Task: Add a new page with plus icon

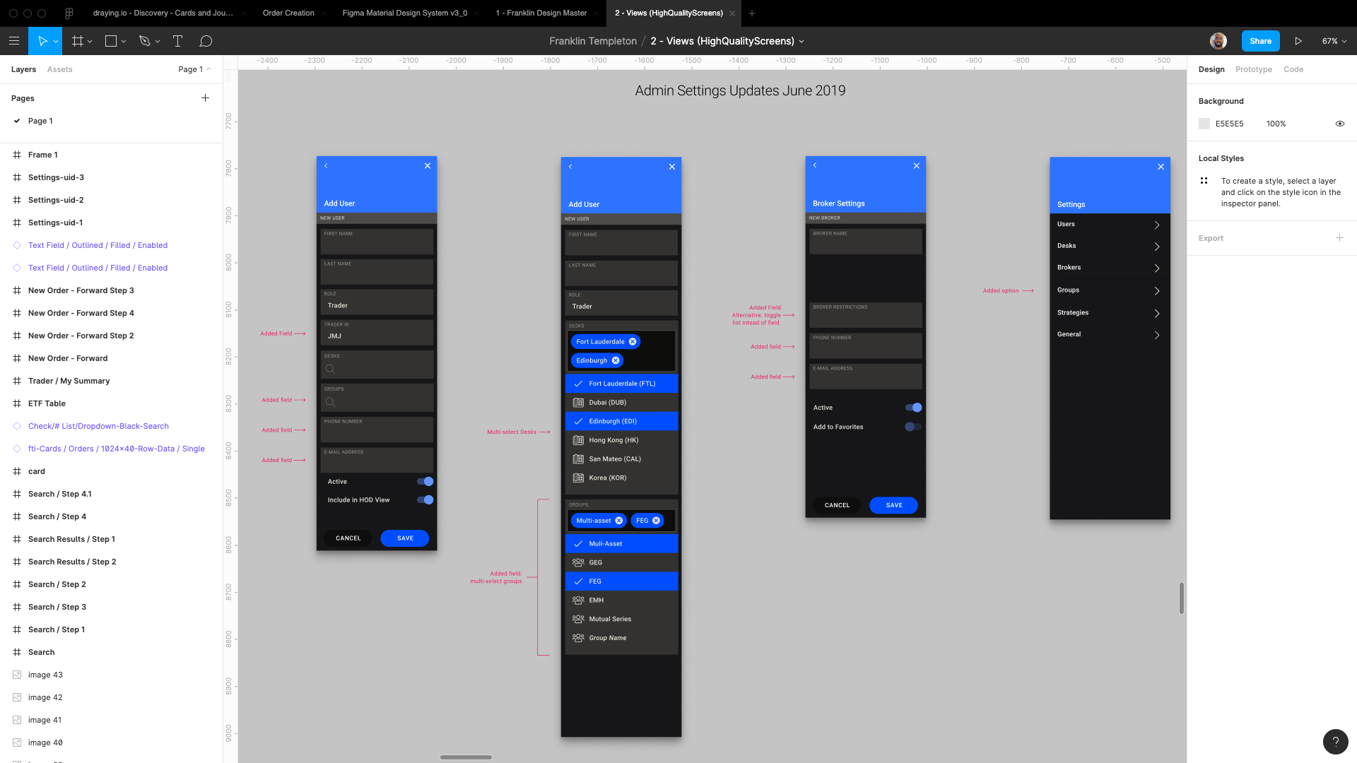Action: [205, 98]
